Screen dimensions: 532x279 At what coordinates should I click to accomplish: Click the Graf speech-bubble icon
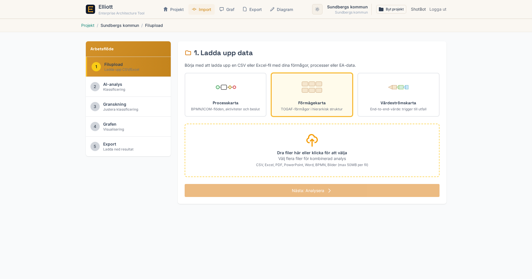click(x=222, y=9)
